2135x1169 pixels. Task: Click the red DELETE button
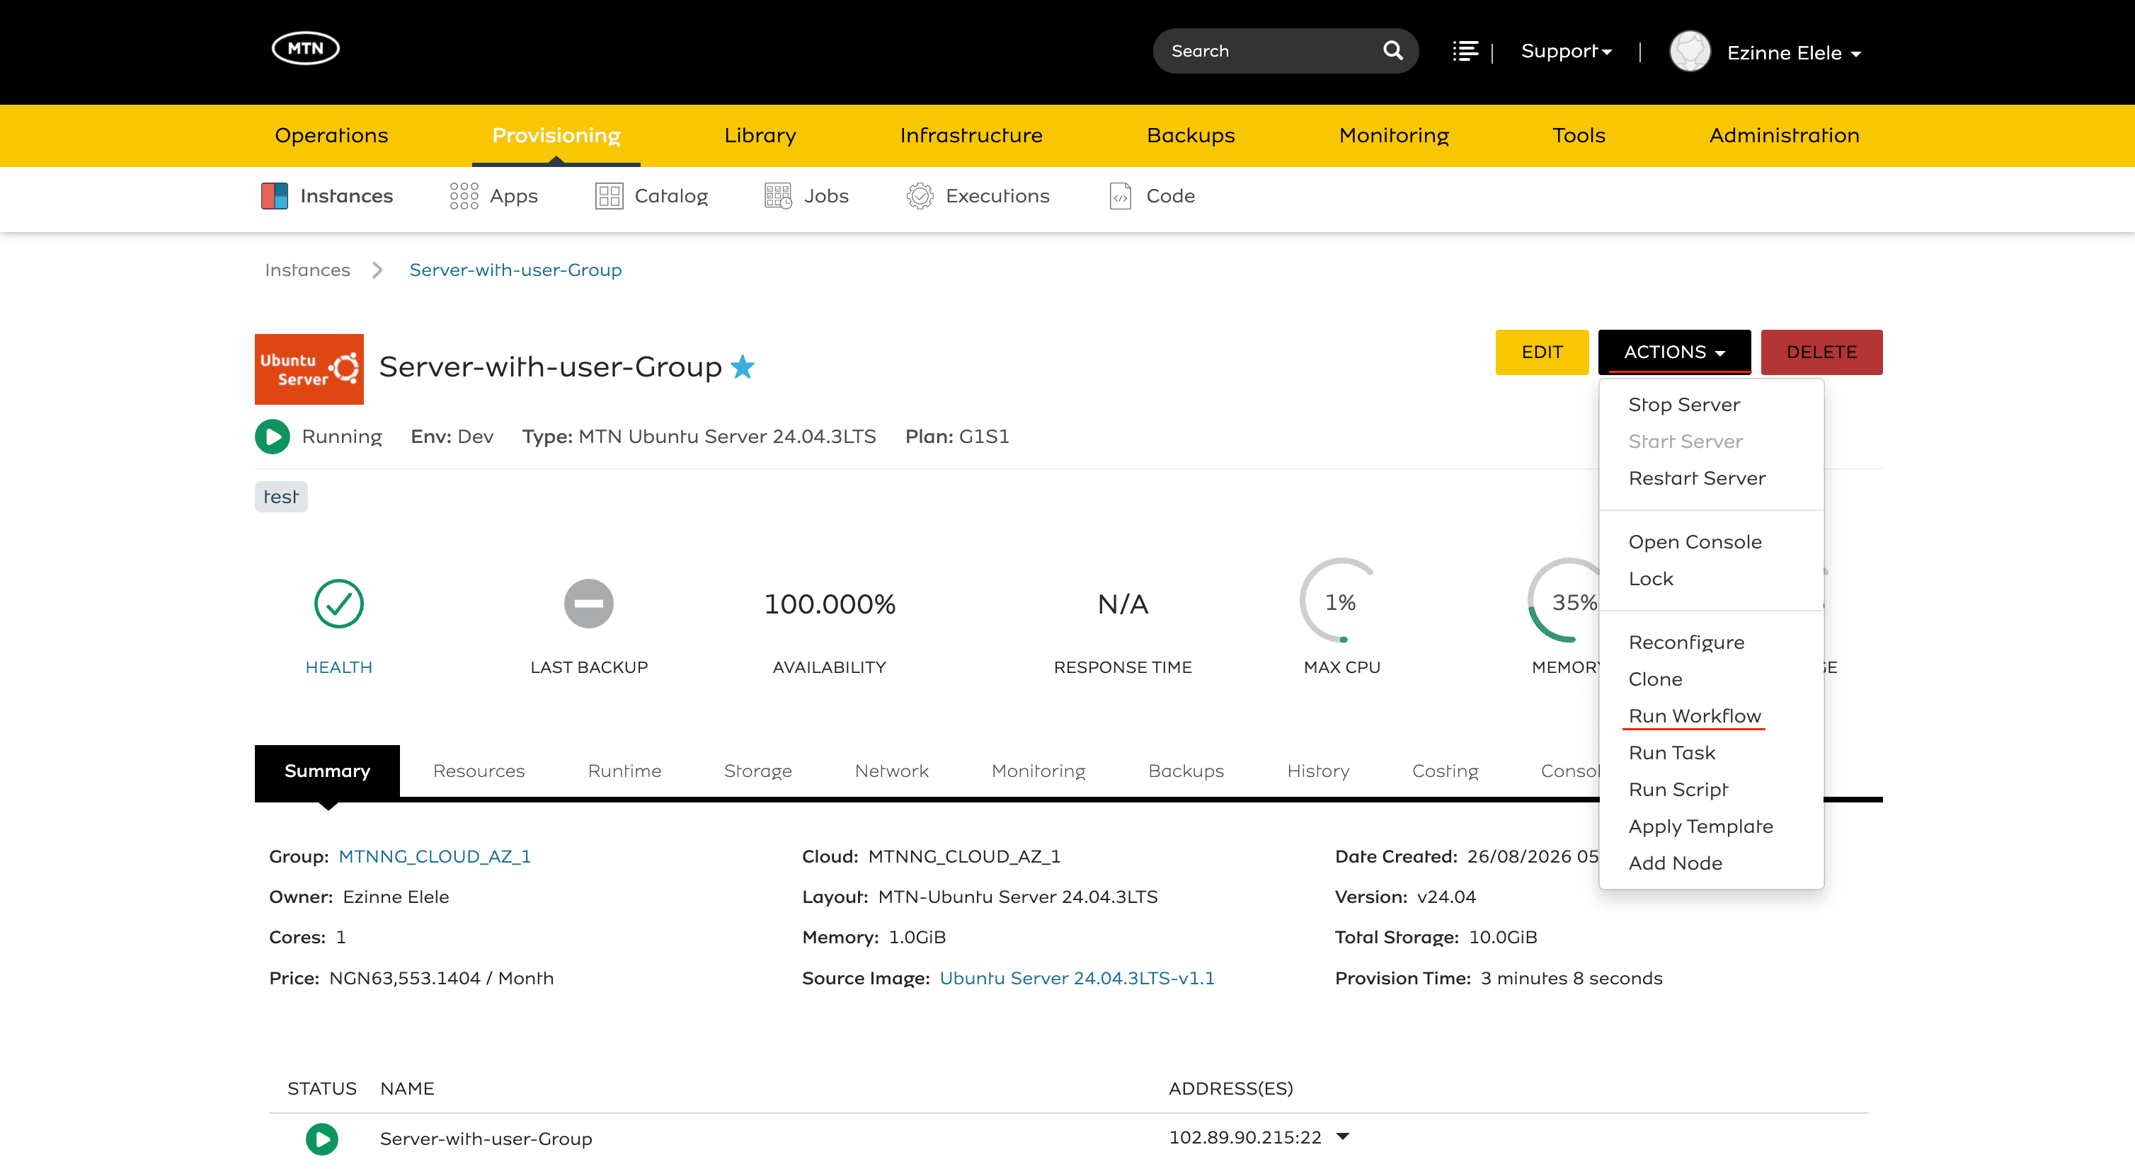1821,352
